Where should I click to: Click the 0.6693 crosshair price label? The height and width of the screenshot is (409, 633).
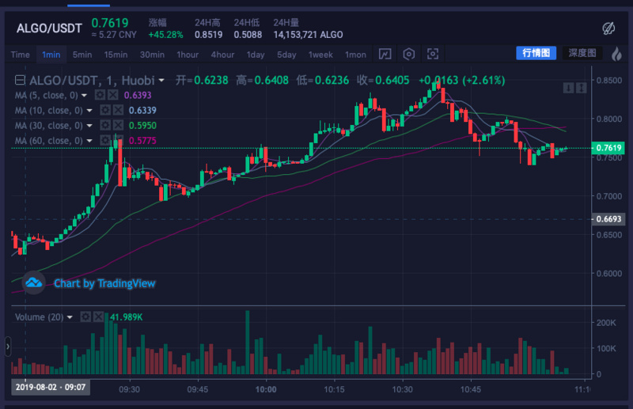pos(608,219)
